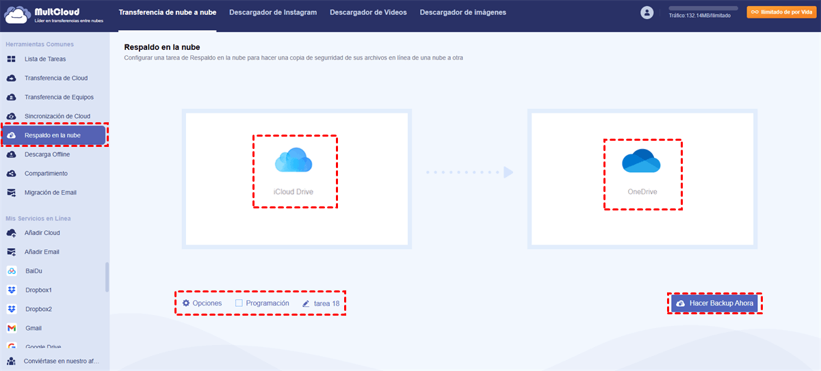Click the Conviértase en nuestro afiliado icon
This screenshot has width=821, height=371.
pos(12,361)
